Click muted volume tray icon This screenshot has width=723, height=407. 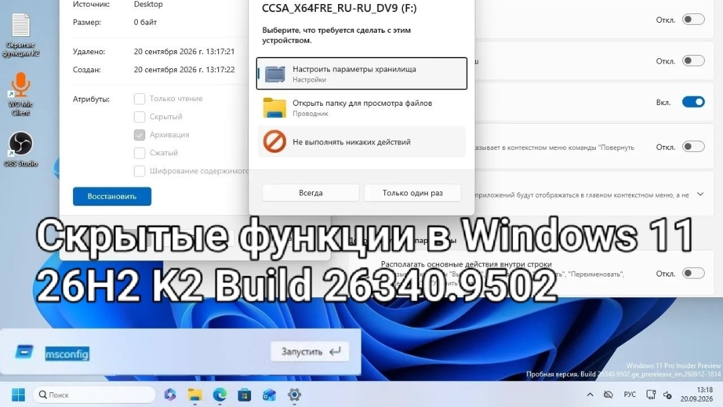667,395
